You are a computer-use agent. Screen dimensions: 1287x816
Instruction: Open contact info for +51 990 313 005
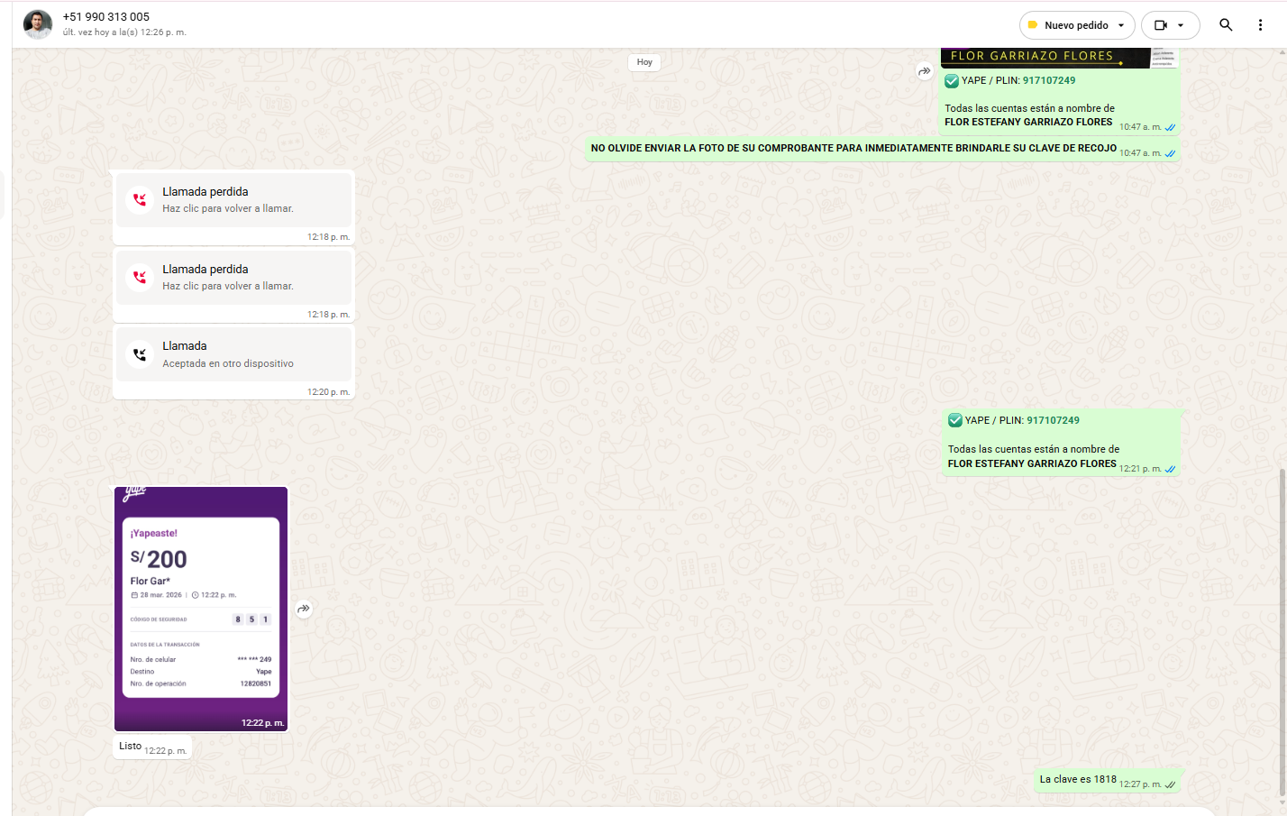coord(106,17)
